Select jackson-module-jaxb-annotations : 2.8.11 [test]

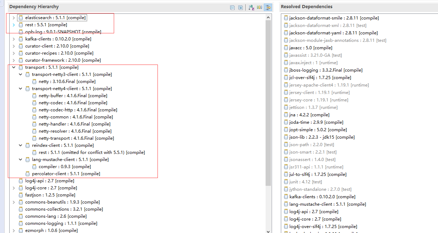coord(338,40)
